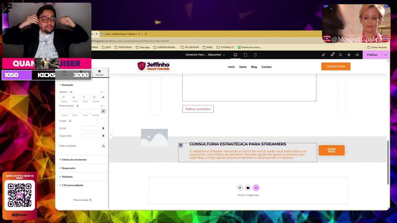This screenshot has height=223, width=397.
Task: Open the structure layers navigator
Action: (x=349, y=55)
